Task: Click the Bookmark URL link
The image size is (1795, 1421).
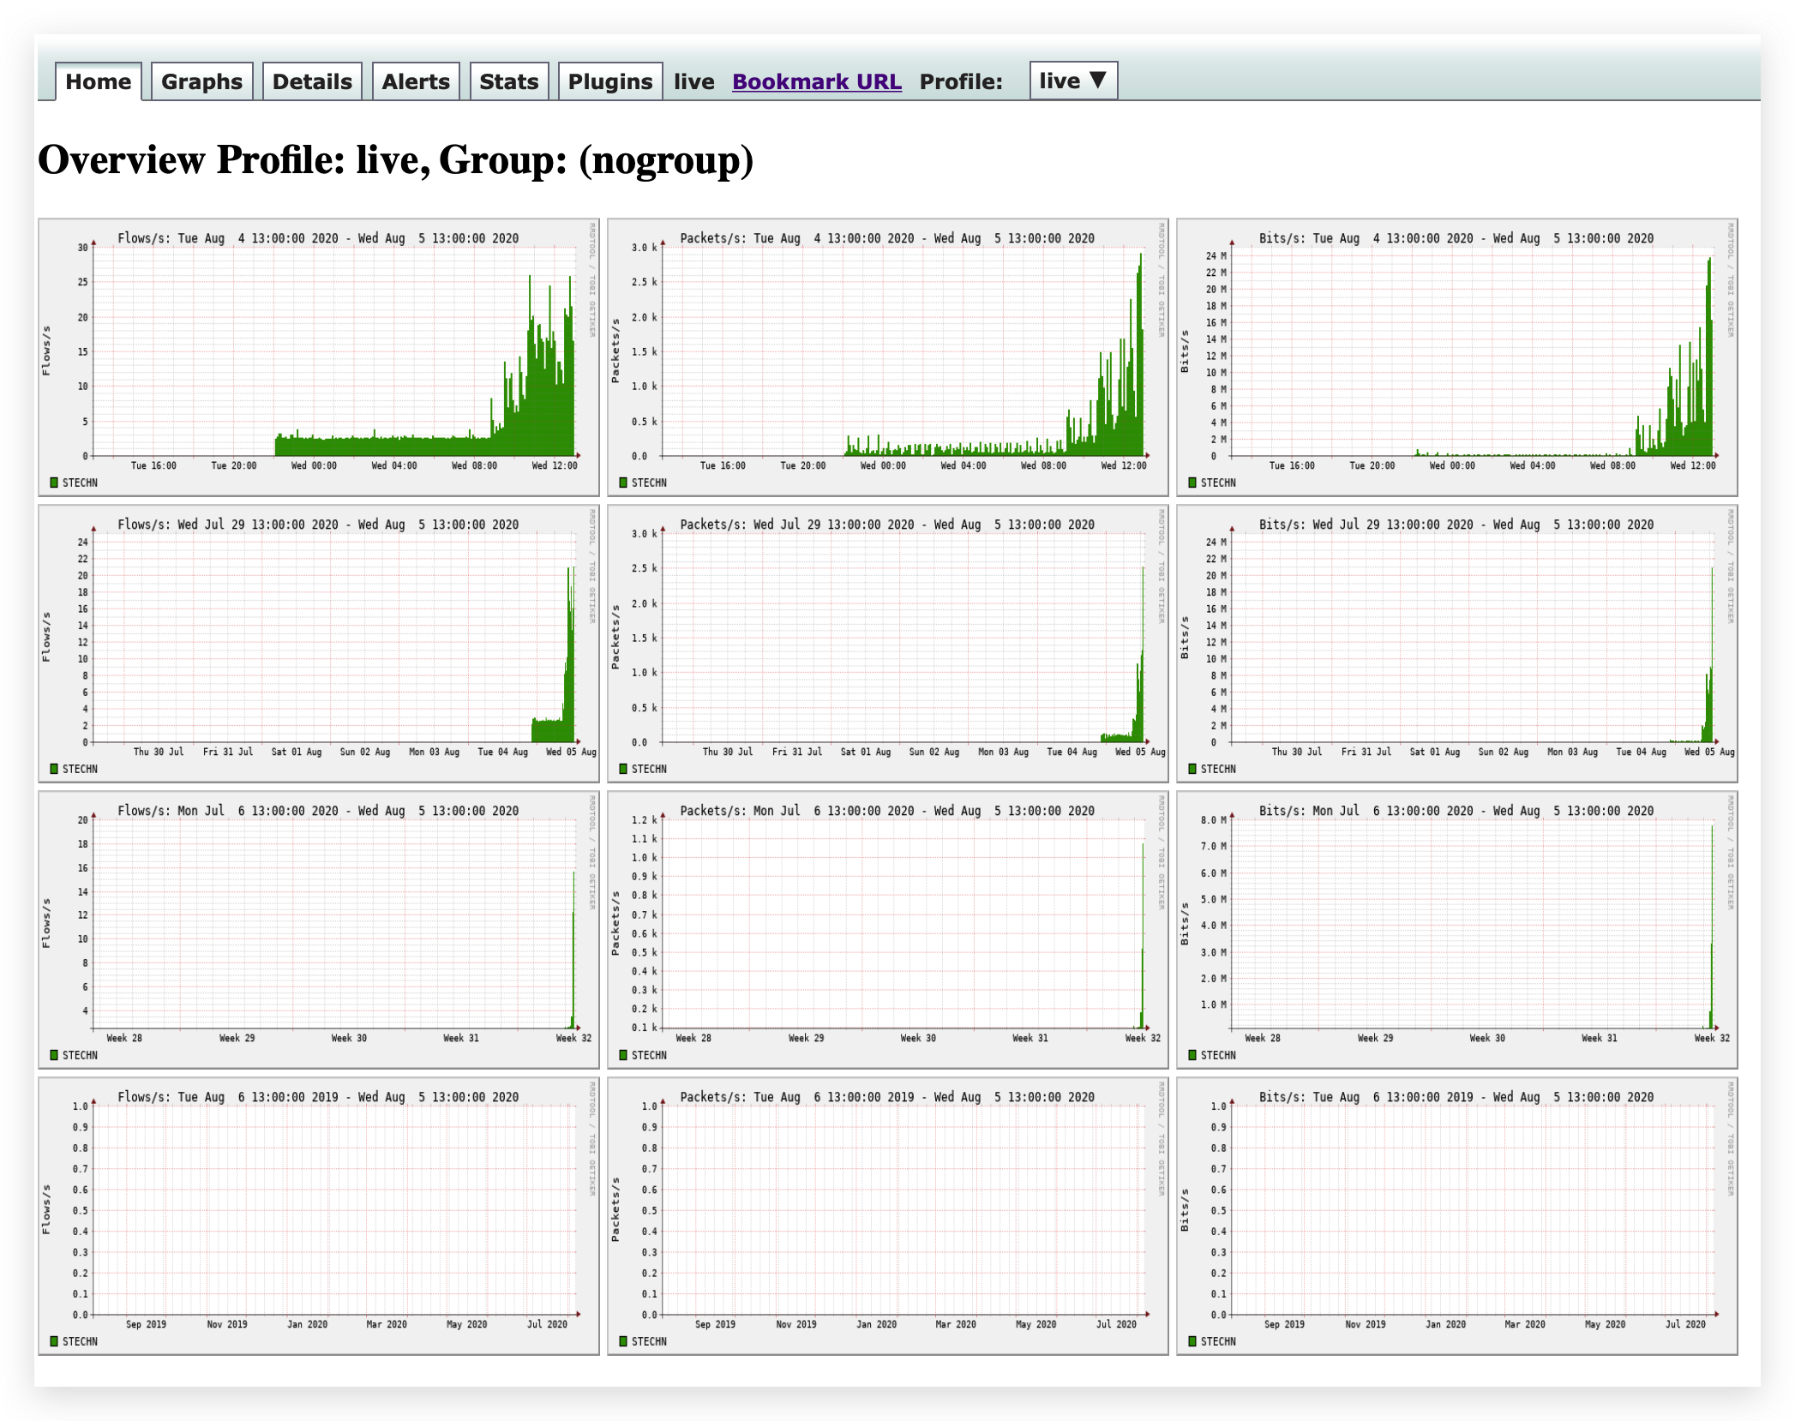Action: [x=816, y=81]
